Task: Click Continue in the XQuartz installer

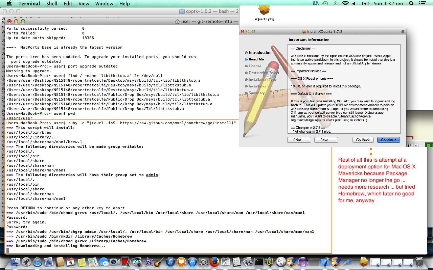Action: [x=388, y=140]
